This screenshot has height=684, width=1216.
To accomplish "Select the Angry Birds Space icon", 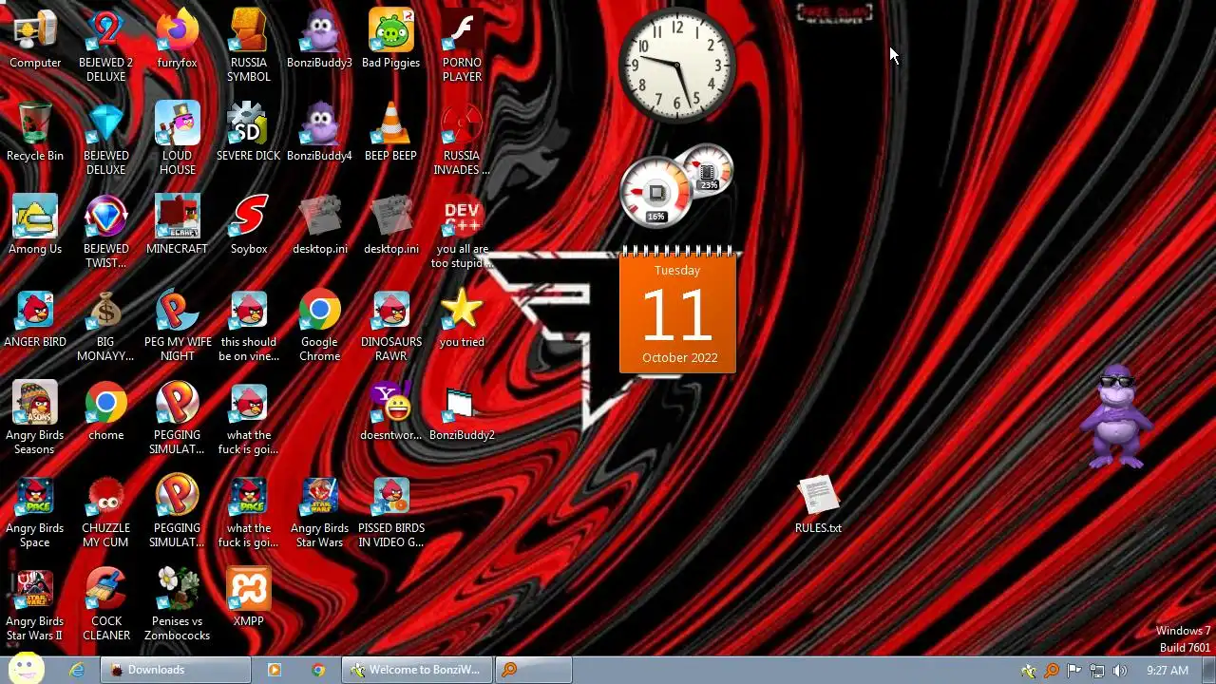I will click(x=35, y=511).
